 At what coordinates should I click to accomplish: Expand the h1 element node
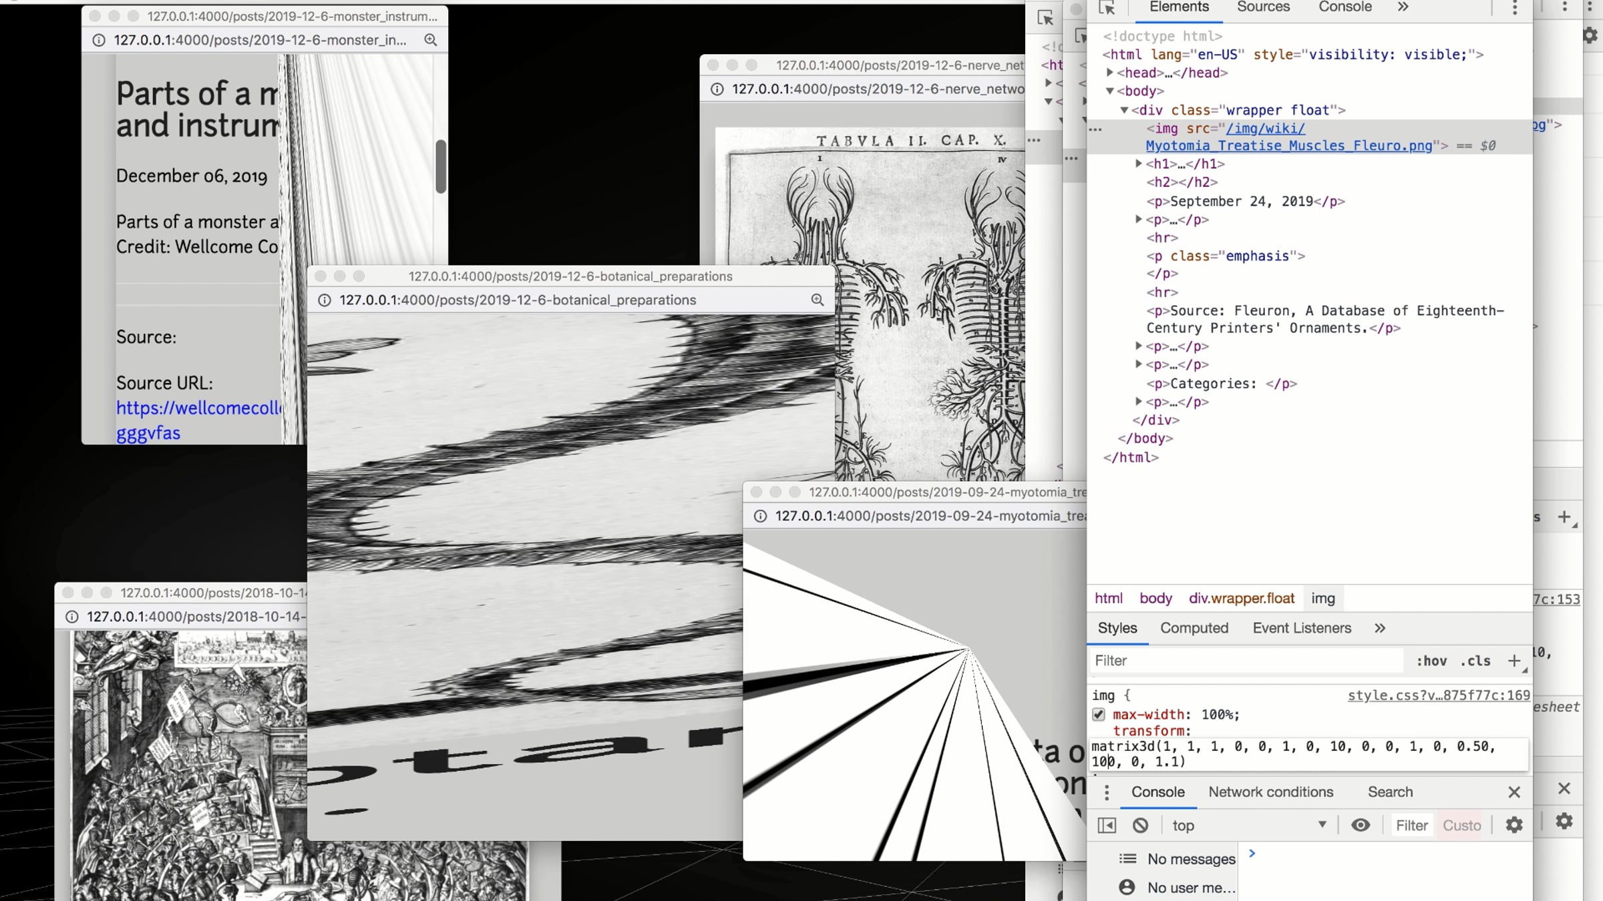(x=1139, y=164)
